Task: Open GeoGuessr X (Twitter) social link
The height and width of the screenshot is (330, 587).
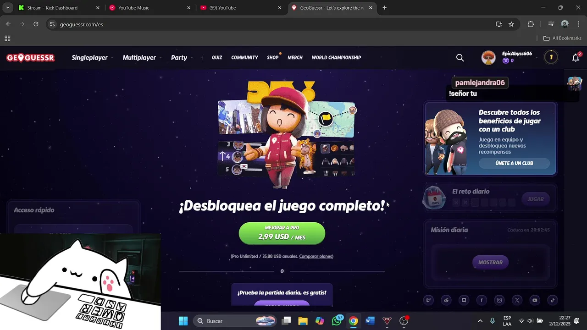Action: point(517,300)
